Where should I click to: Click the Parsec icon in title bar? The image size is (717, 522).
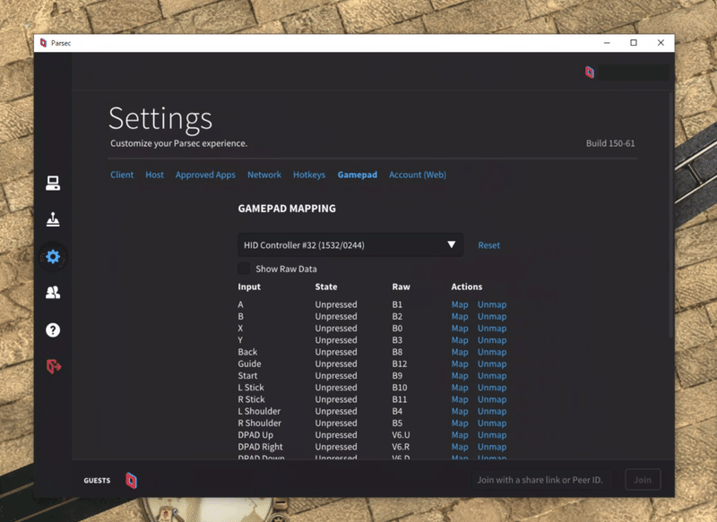[43, 43]
